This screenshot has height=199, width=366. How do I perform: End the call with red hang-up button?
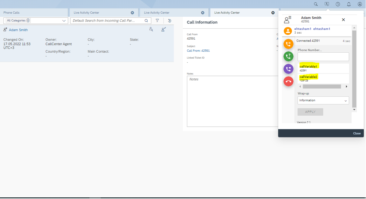(288, 81)
